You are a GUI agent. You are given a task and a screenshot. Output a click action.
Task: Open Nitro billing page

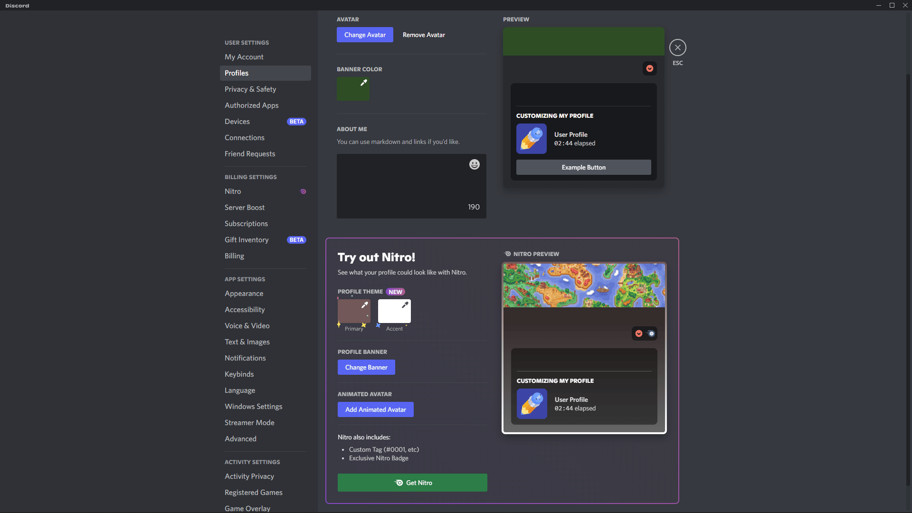pos(265,191)
